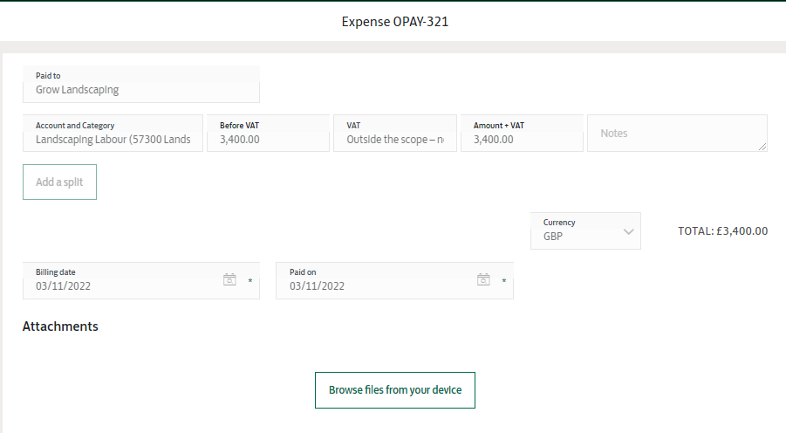
Task: Expand the Currency dropdown chevron
Action: [628, 231]
